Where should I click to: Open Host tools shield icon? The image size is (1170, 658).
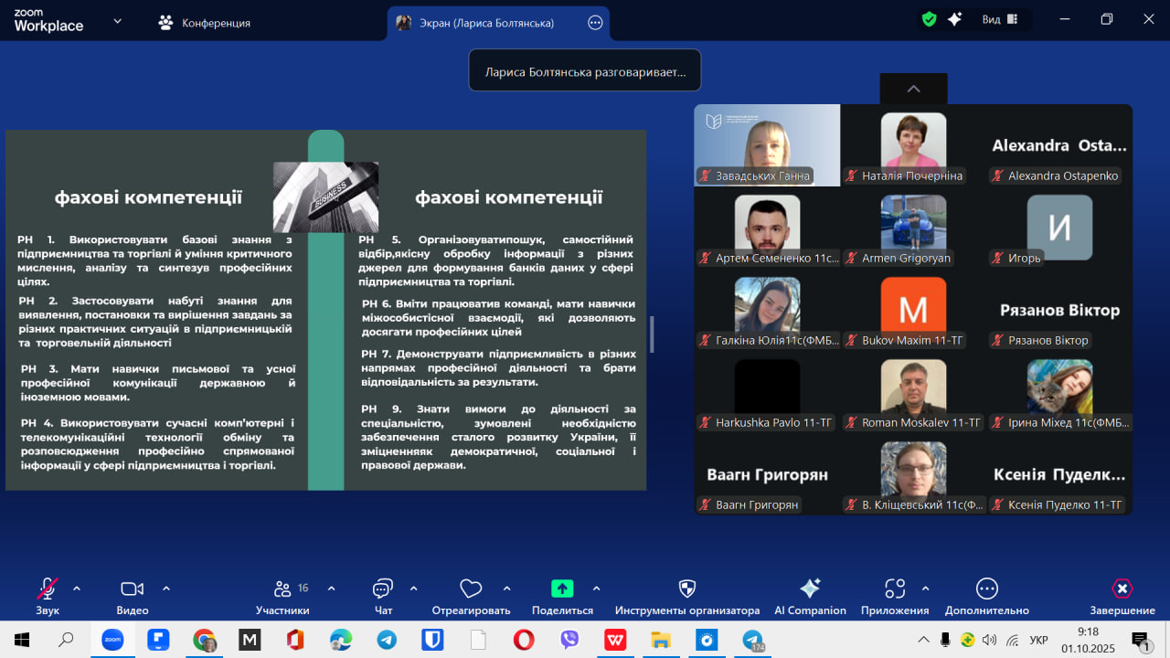click(x=687, y=589)
